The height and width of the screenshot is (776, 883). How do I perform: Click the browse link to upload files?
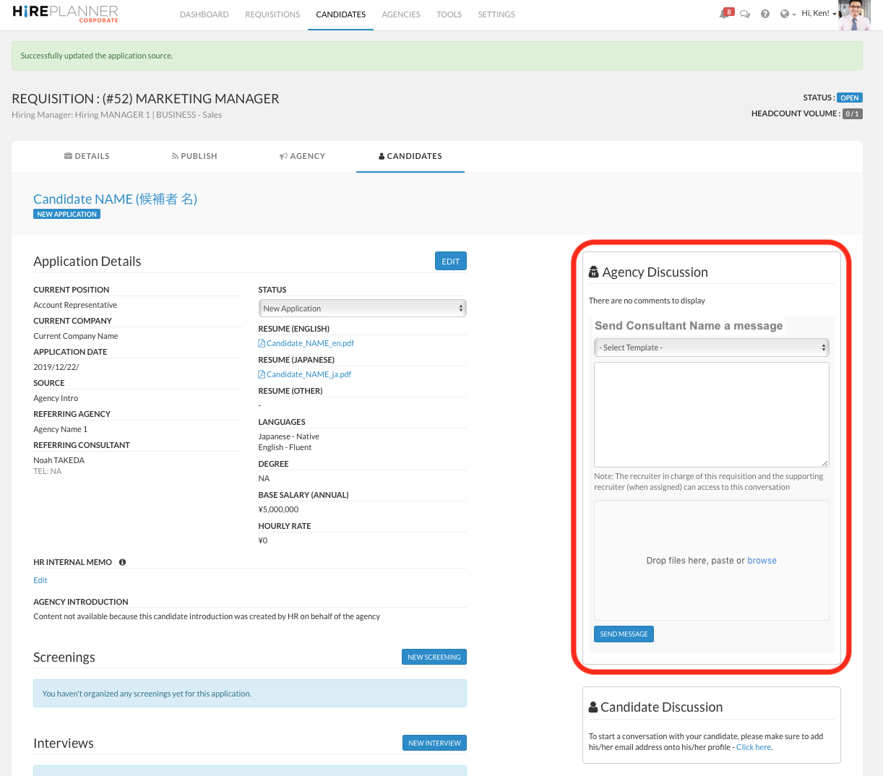click(x=762, y=561)
